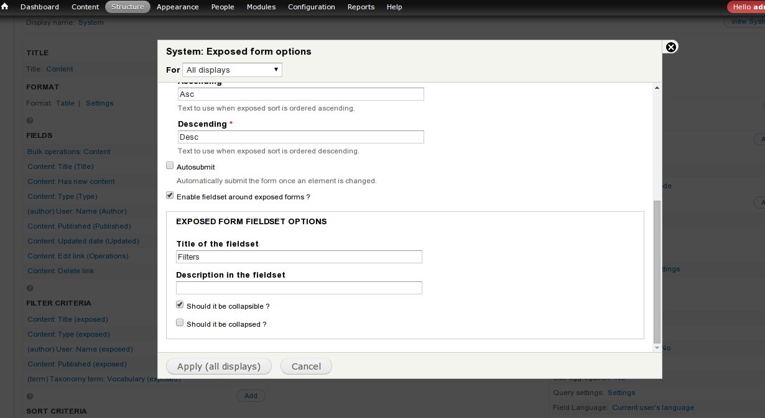Uncheck Should it be collapsible

click(x=180, y=304)
